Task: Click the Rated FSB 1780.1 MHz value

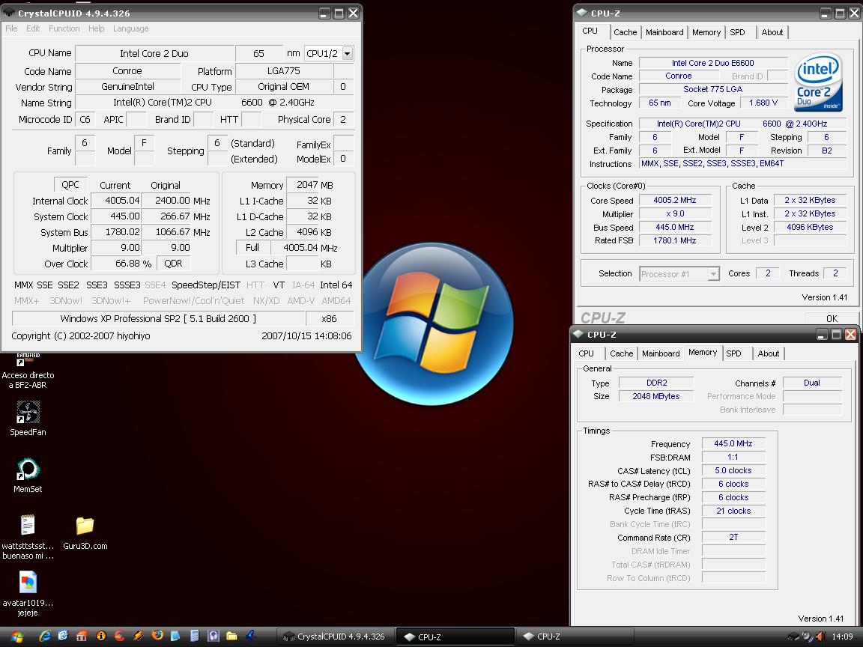Action: pyautogui.click(x=675, y=240)
